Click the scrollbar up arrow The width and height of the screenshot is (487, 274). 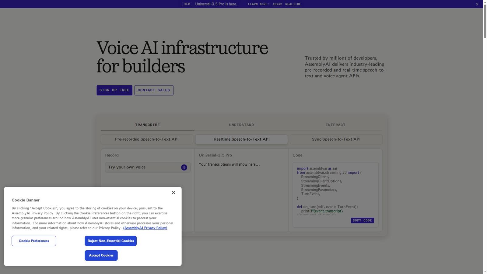pos(485,2)
